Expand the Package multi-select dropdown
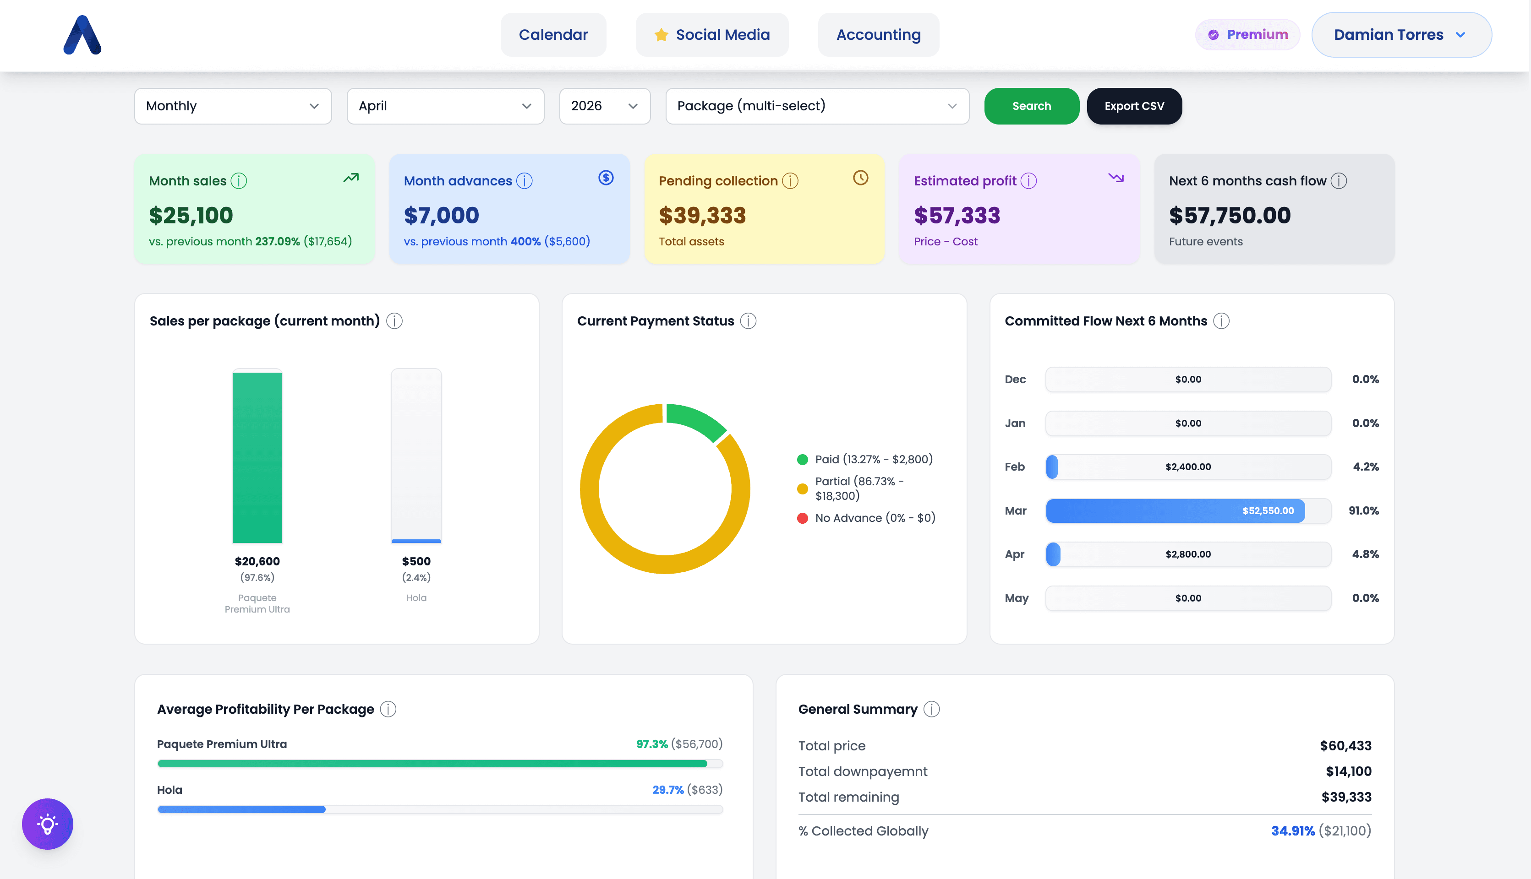 [816, 106]
